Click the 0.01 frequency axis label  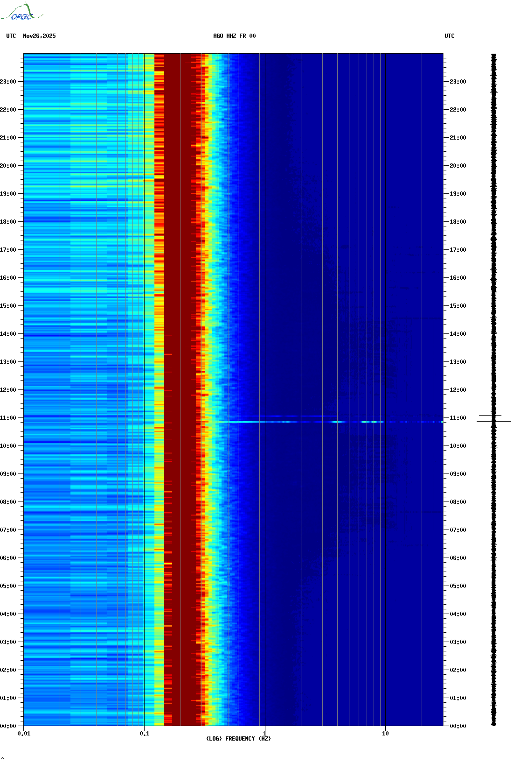coord(24,734)
